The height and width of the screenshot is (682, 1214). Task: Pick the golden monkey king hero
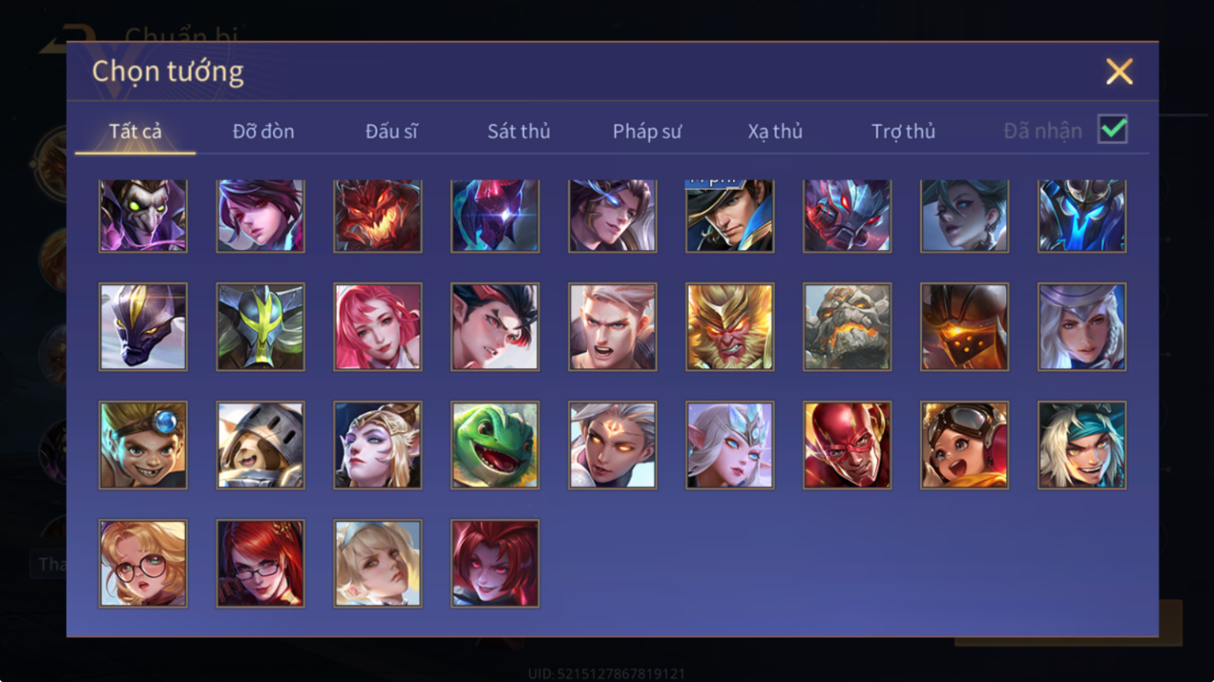click(730, 326)
